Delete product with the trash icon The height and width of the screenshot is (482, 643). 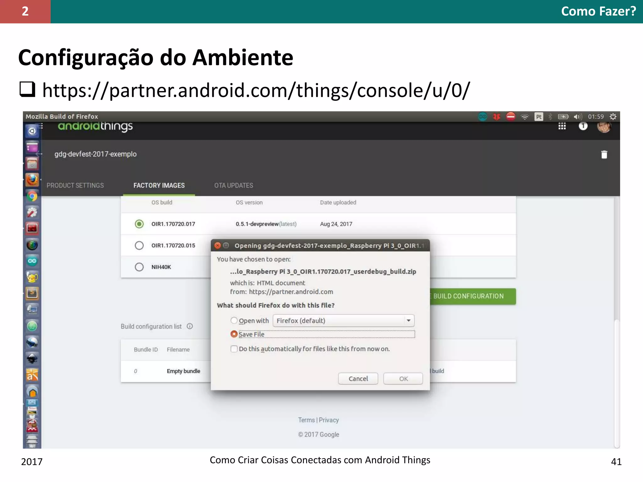[604, 154]
